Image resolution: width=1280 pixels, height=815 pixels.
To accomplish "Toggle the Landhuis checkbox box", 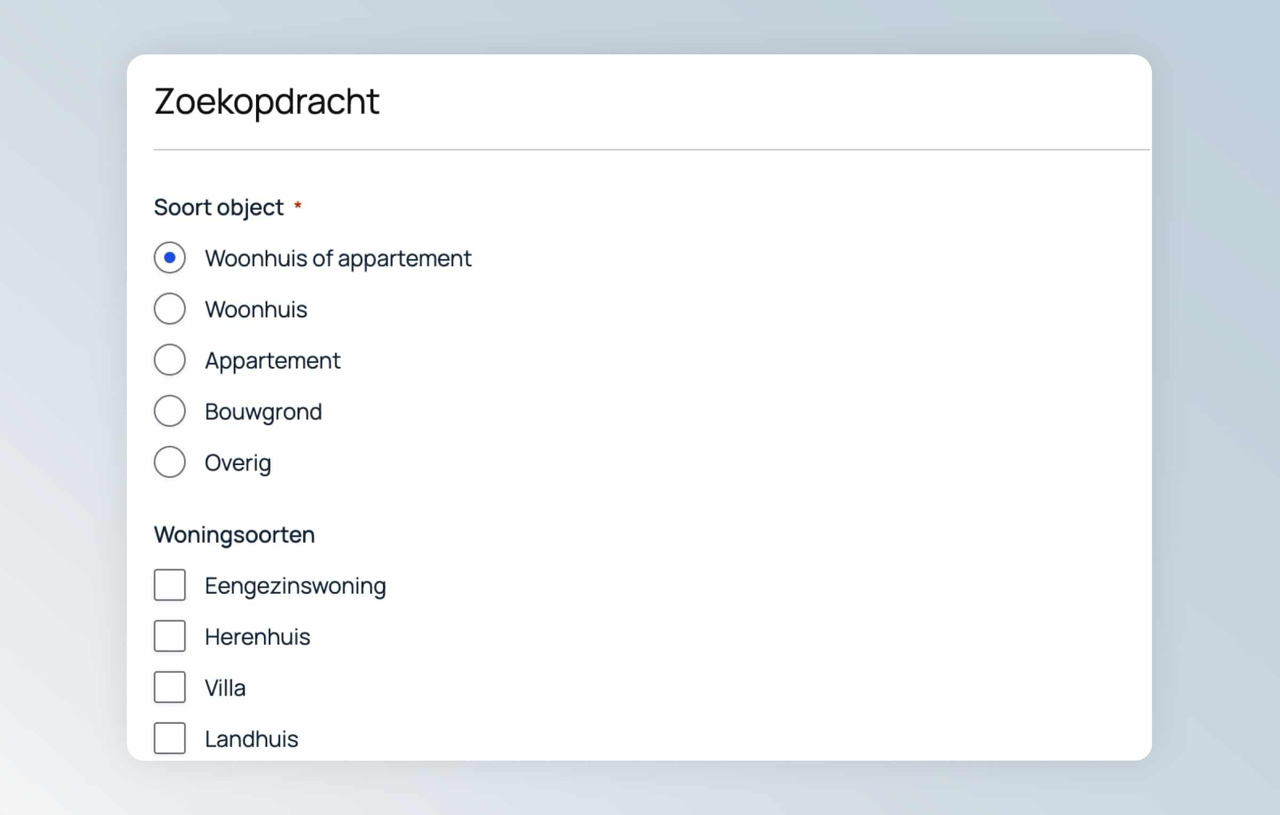I will [x=170, y=738].
